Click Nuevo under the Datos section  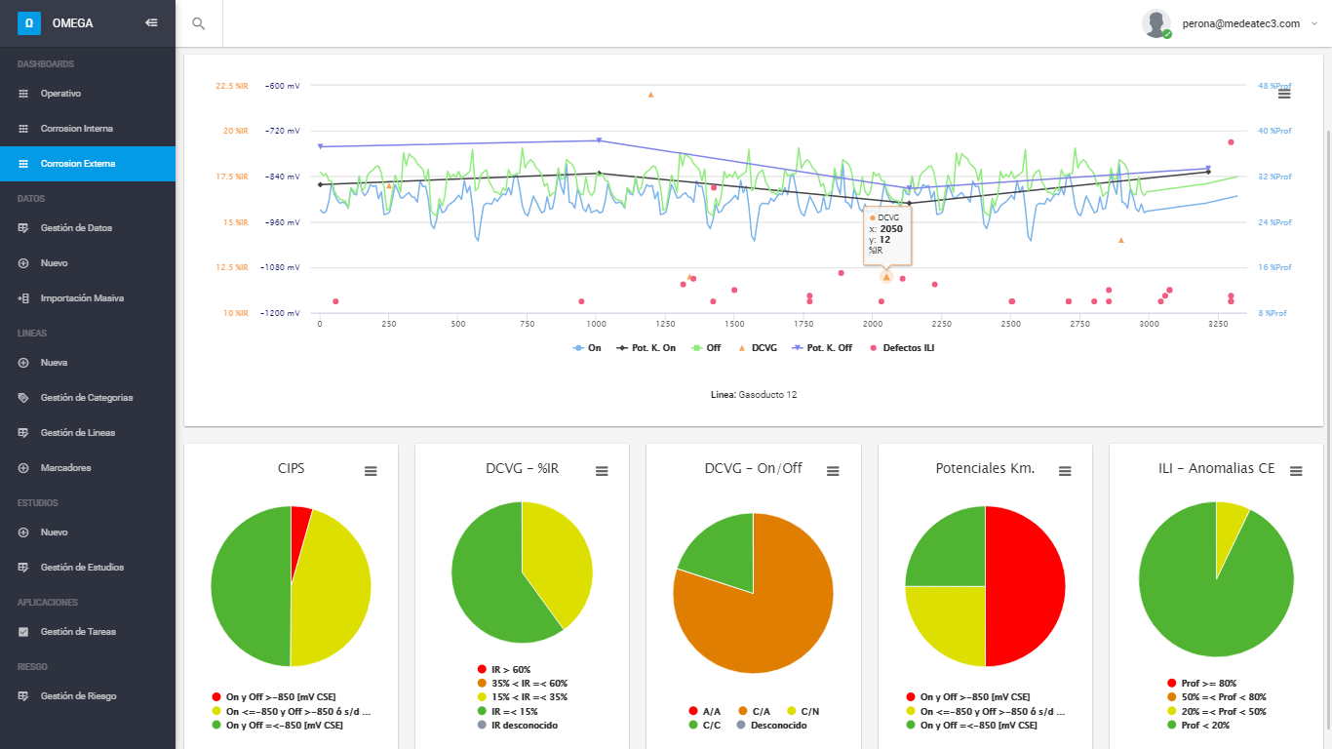click(x=88, y=263)
